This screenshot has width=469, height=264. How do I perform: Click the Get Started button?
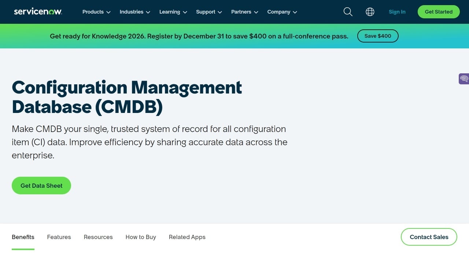click(439, 11)
